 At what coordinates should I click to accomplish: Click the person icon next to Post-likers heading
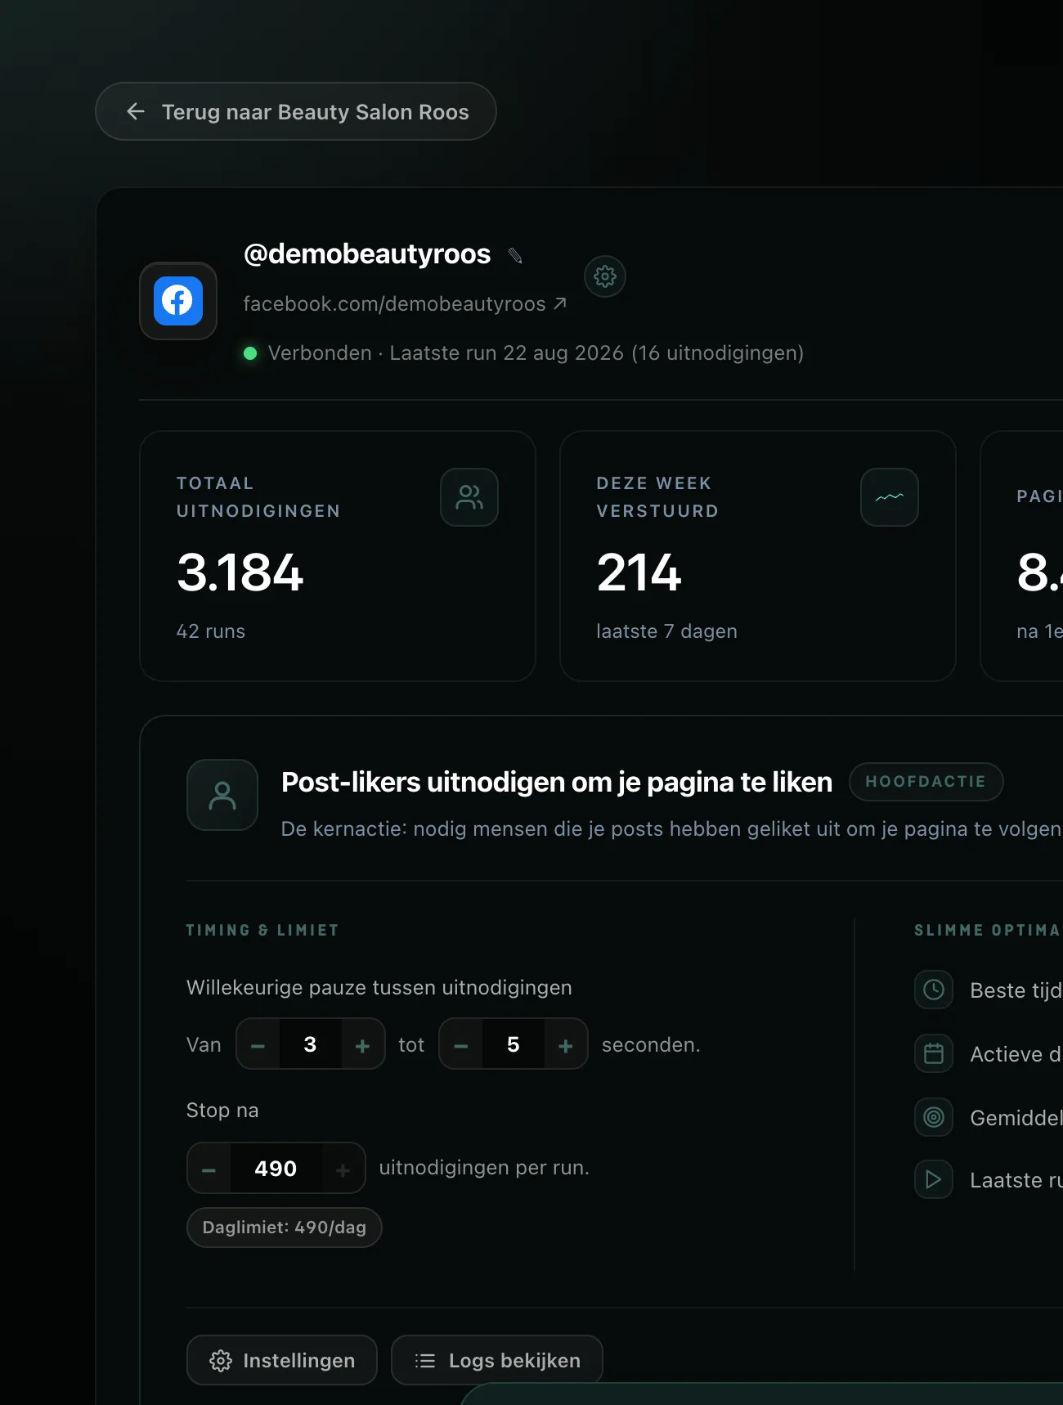[x=222, y=795]
